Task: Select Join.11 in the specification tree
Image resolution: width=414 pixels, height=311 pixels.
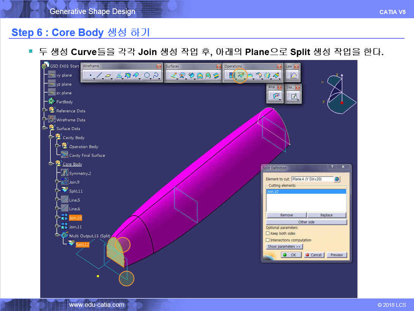Action: pos(75,227)
